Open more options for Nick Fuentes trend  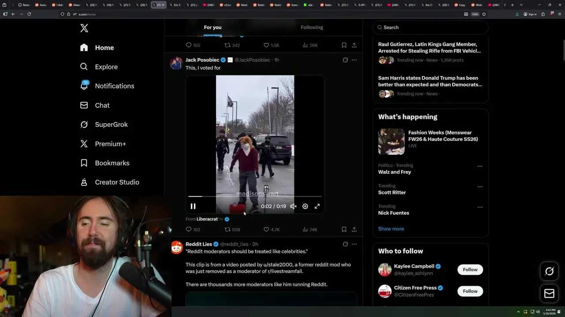click(480, 207)
